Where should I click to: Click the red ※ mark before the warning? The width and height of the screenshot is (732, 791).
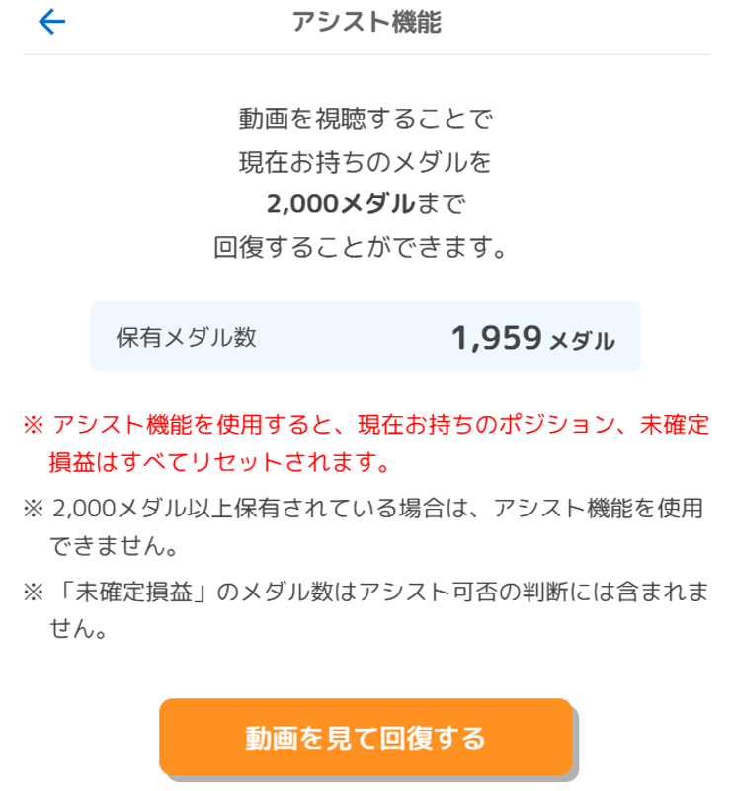pyautogui.click(x=33, y=426)
